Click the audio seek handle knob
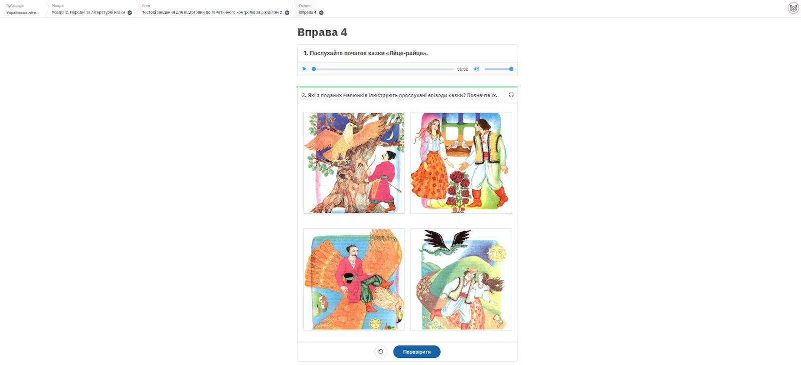The image size is (801, 365). [314, 69]
